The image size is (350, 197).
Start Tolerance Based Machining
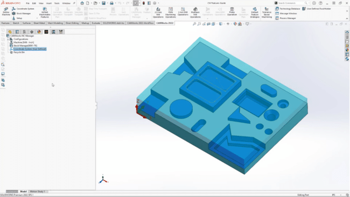tap(267, 12)
